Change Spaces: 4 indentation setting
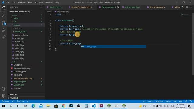The height and width of the screenshot is (109, 194). point(159,101)
